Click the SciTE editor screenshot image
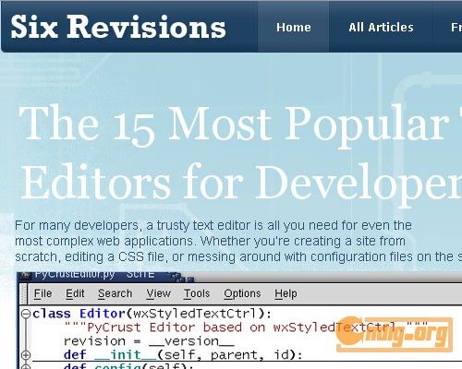Screen dimensions: 462x369 pos(239,320)
